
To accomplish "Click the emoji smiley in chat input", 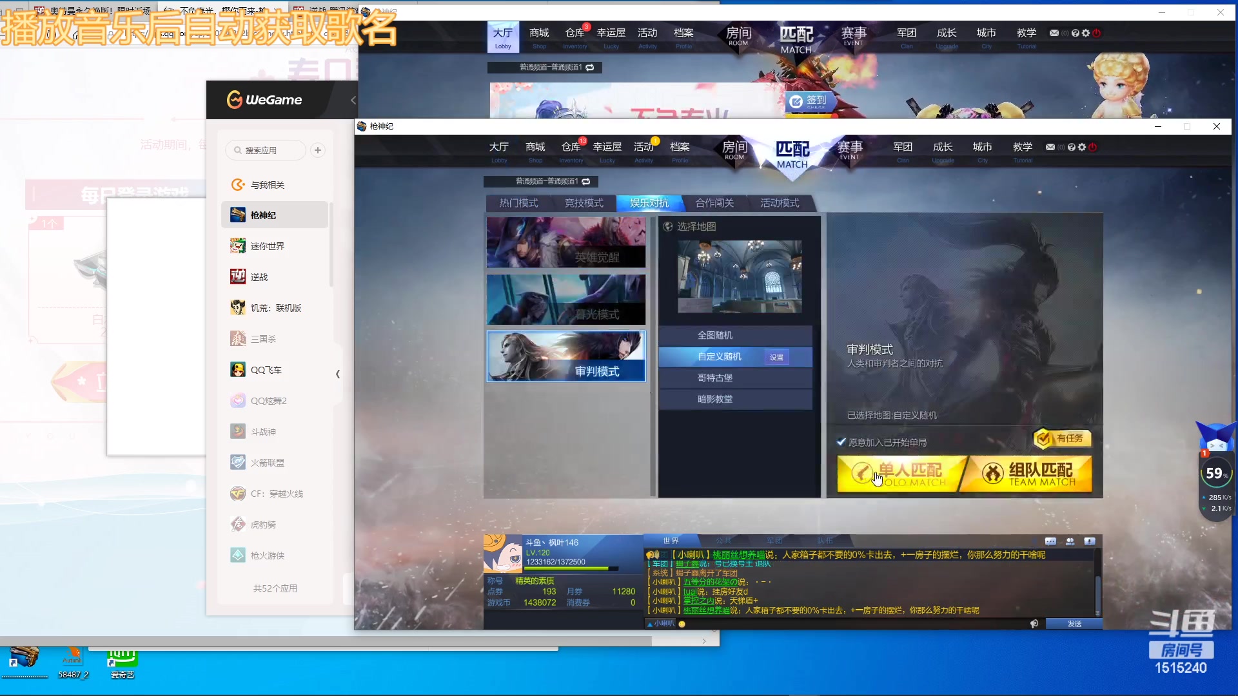I will (x=682, y=624).
